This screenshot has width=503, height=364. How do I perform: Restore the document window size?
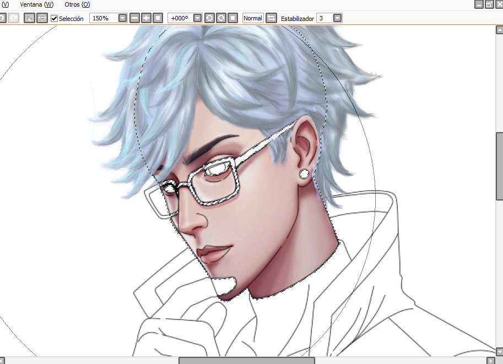489,4
